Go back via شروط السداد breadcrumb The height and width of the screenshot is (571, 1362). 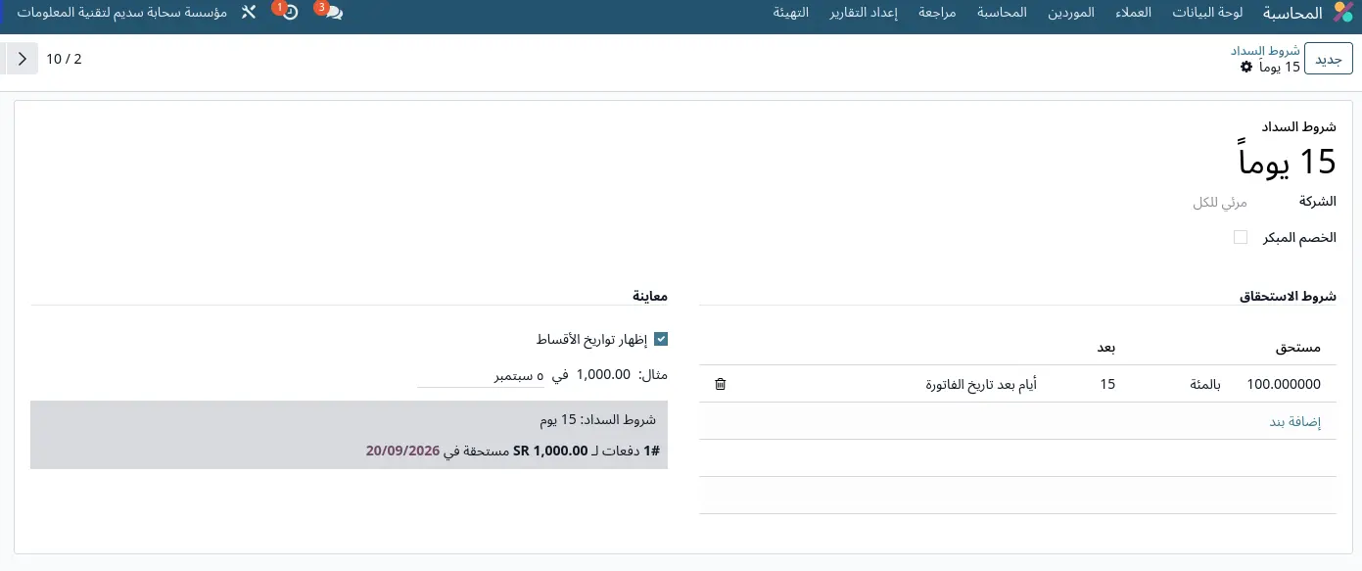pos(1265,50)
